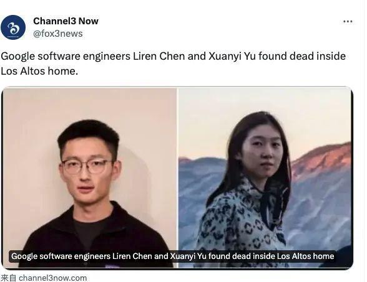Viewport: 367px width, 282px height.
Task: Open the channel3now.com source link
Action: click(x=52, y=278)
